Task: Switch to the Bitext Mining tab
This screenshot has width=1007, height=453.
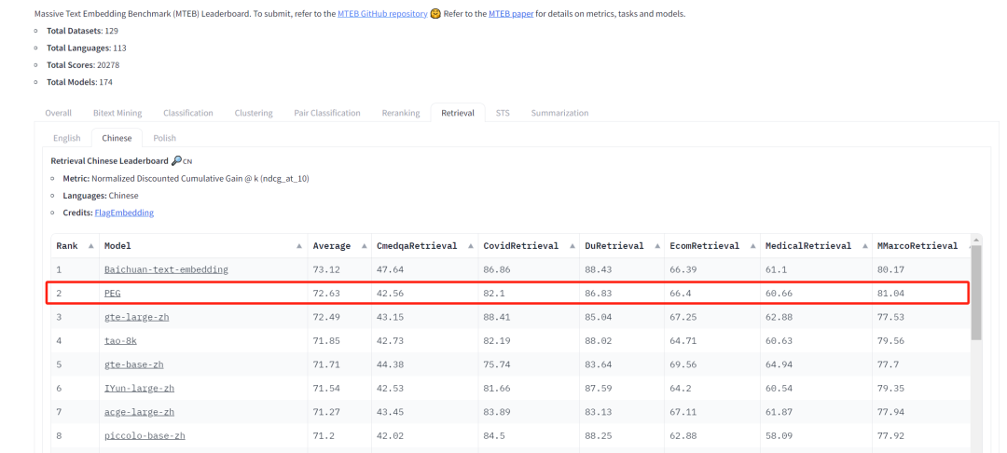Action: click(117, 113)
